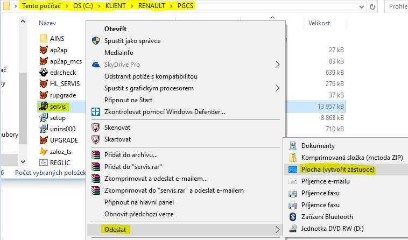This screenshot has width=408, height=240.
Task: Click the RENAULT breadcrumb in the path
Action: (x=151, y=6)
